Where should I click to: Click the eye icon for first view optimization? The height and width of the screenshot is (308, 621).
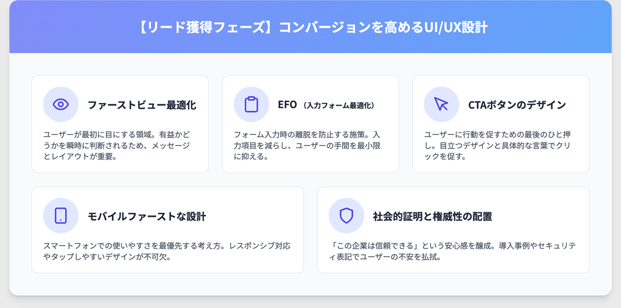tap(61, 104)
